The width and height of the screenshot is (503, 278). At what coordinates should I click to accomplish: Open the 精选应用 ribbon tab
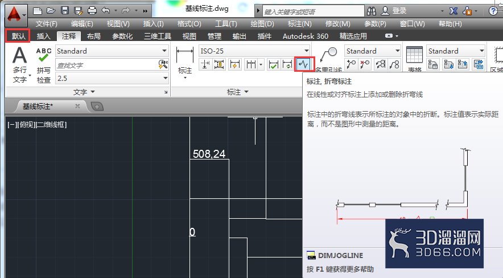pos(353,36)
